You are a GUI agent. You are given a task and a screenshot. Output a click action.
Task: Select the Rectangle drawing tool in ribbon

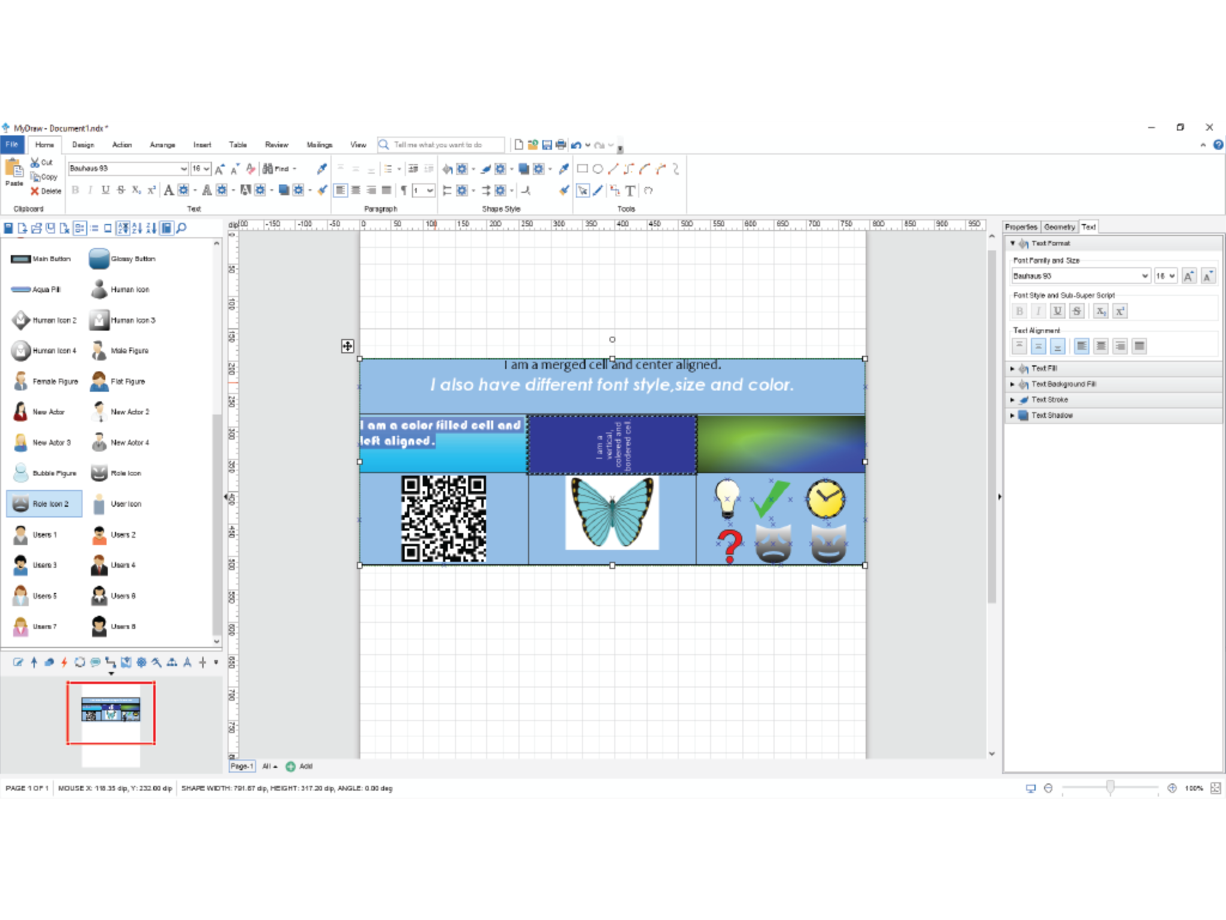582,169
